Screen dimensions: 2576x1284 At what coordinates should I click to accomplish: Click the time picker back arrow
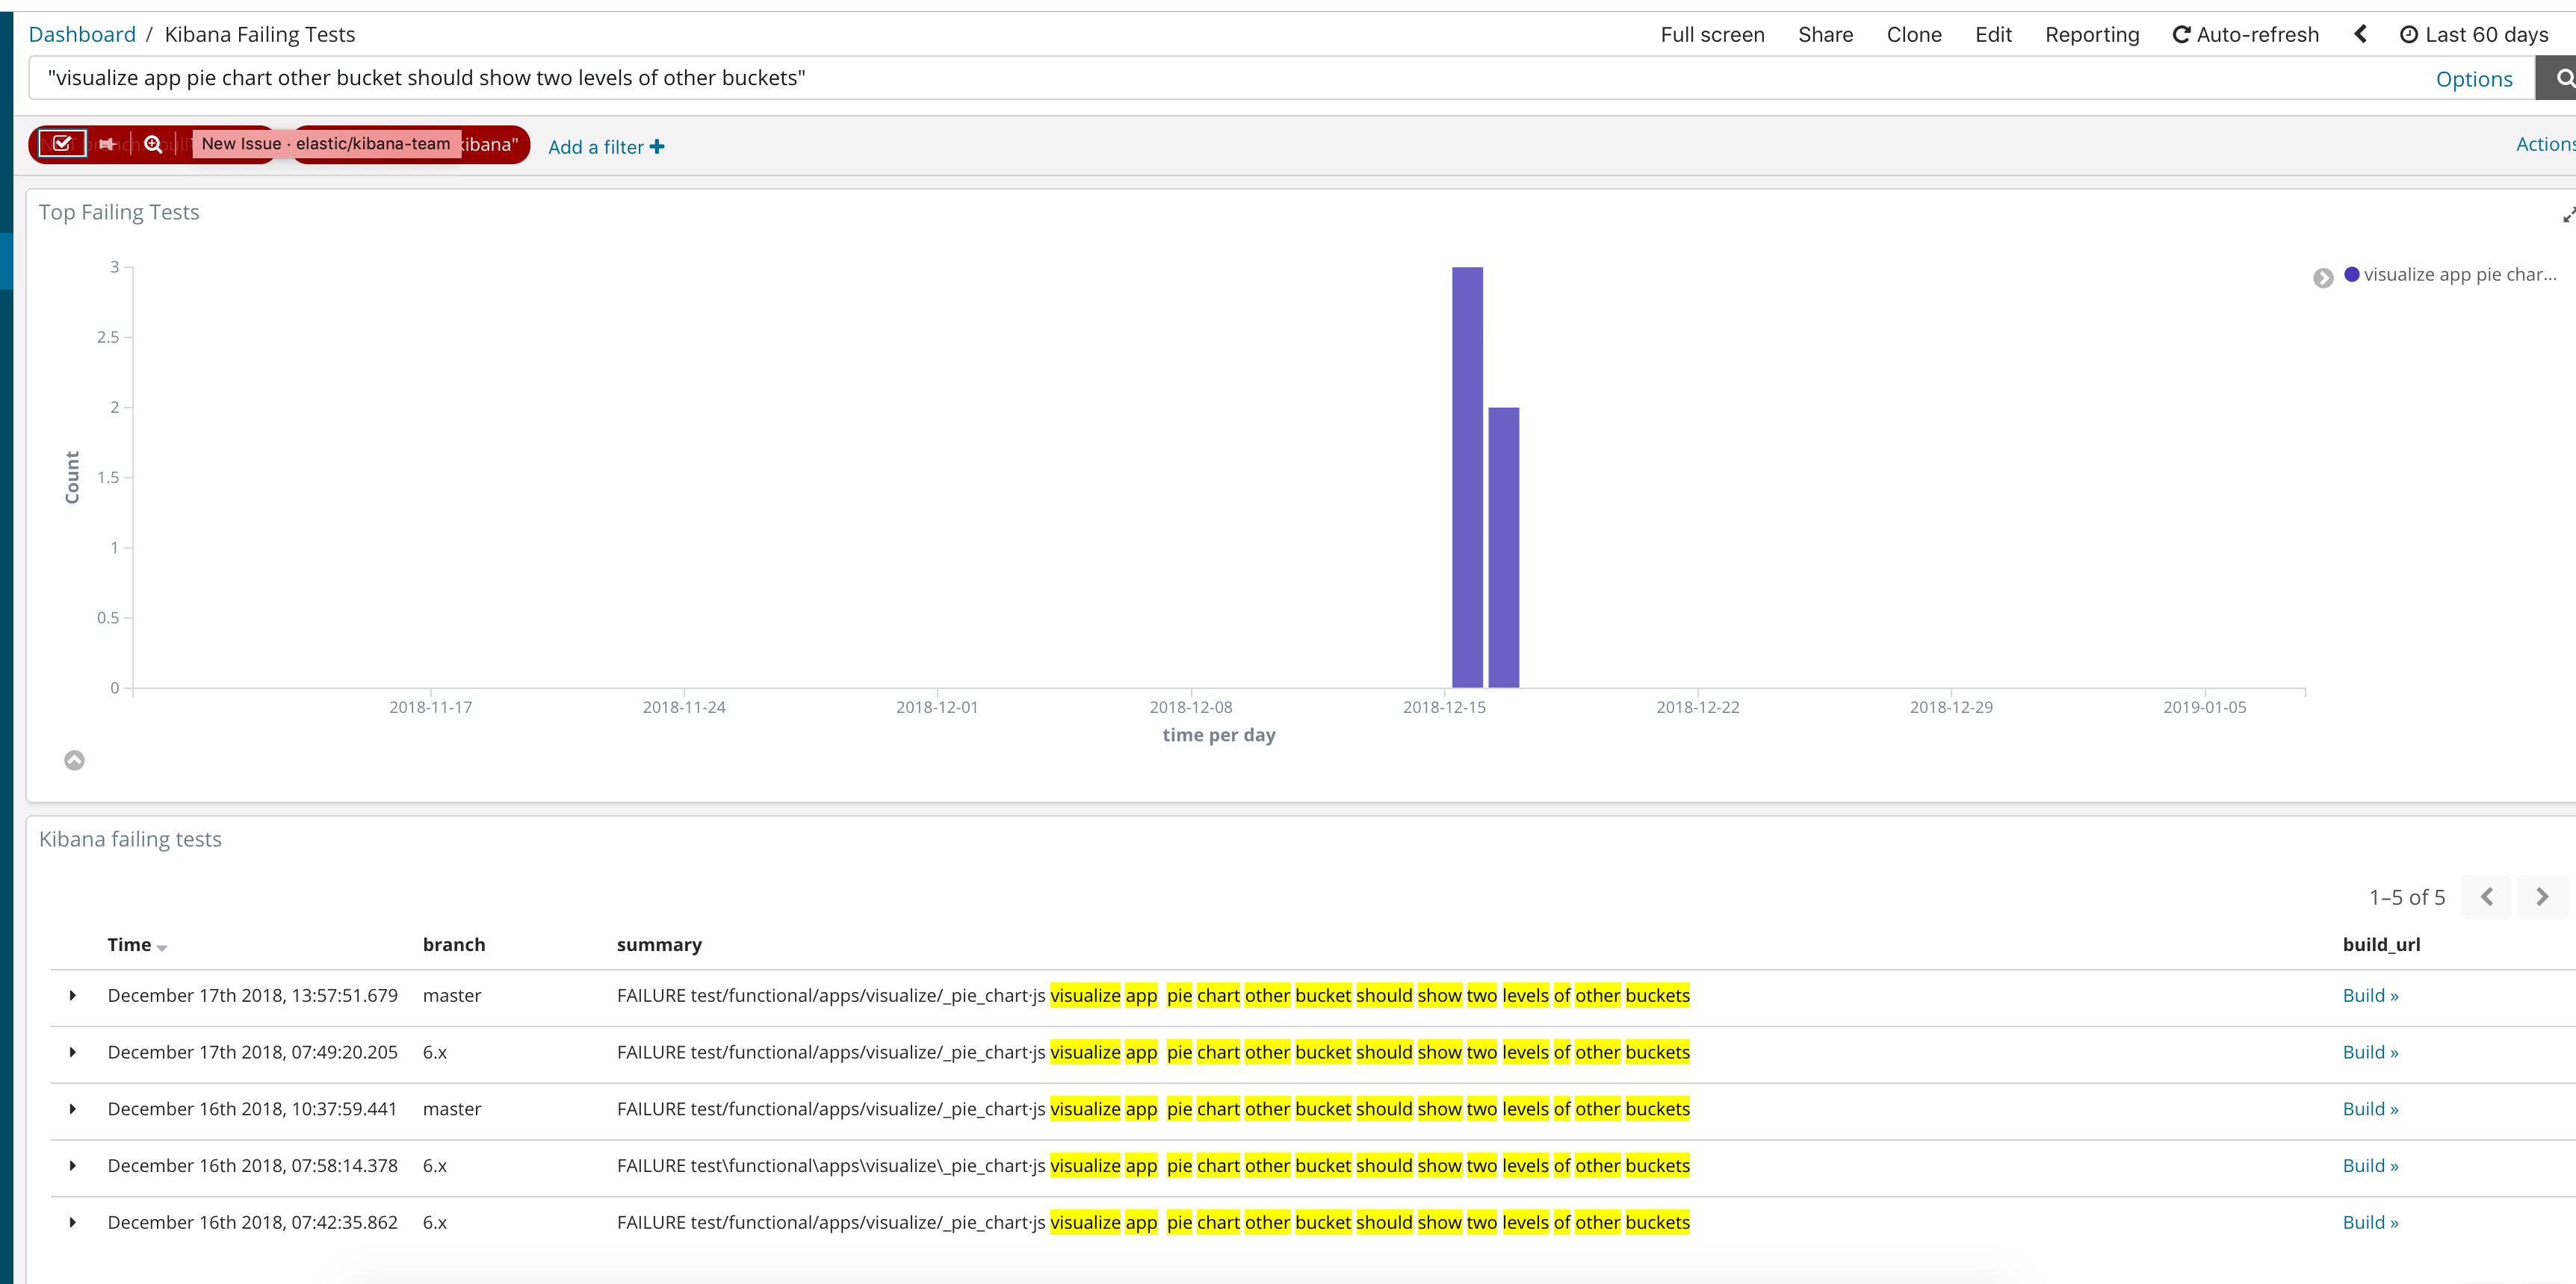2360,34
